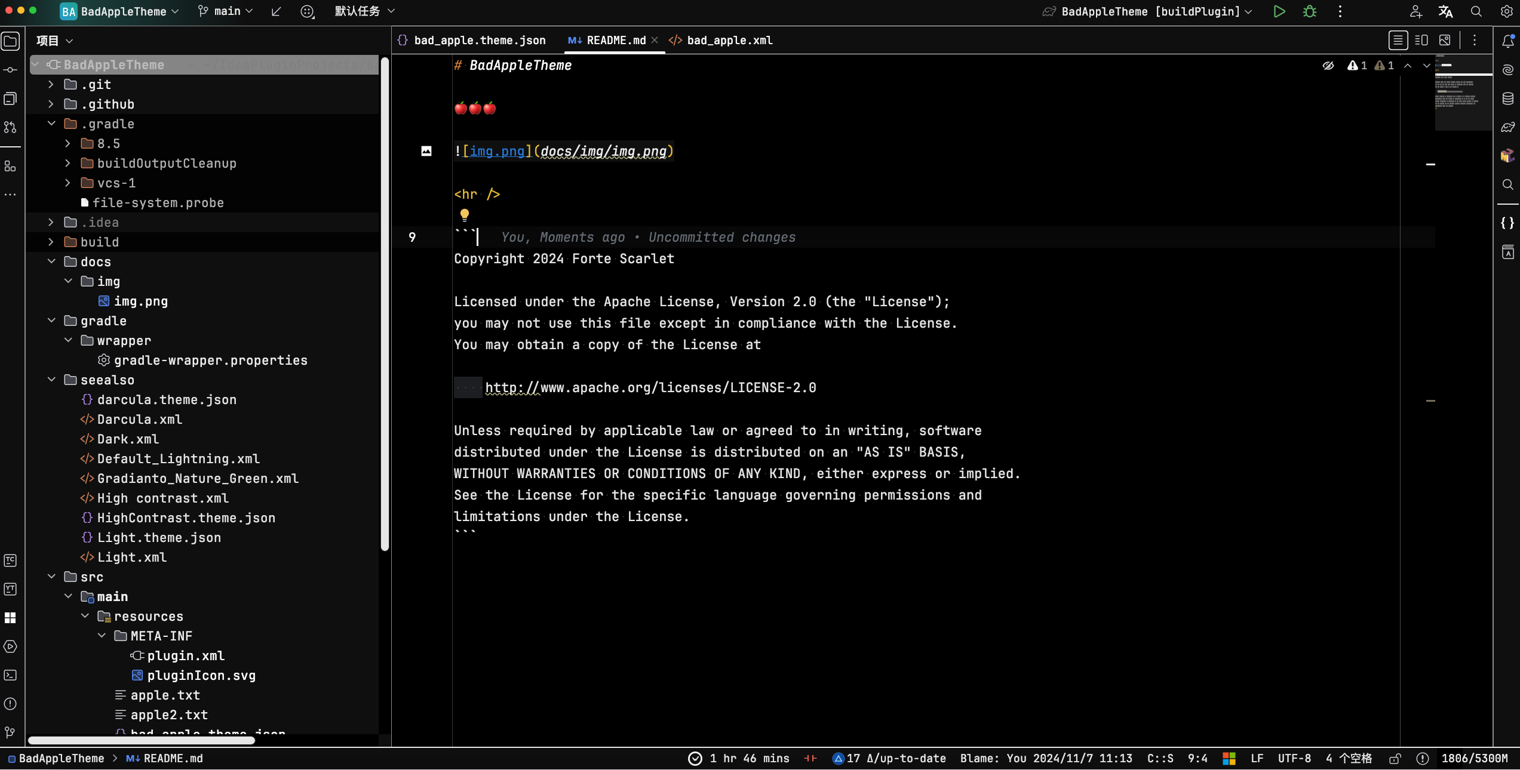Click the 4 个空格 indent widget
1520x770 pixels.
pyautogui.click(x=1349, y=759)
